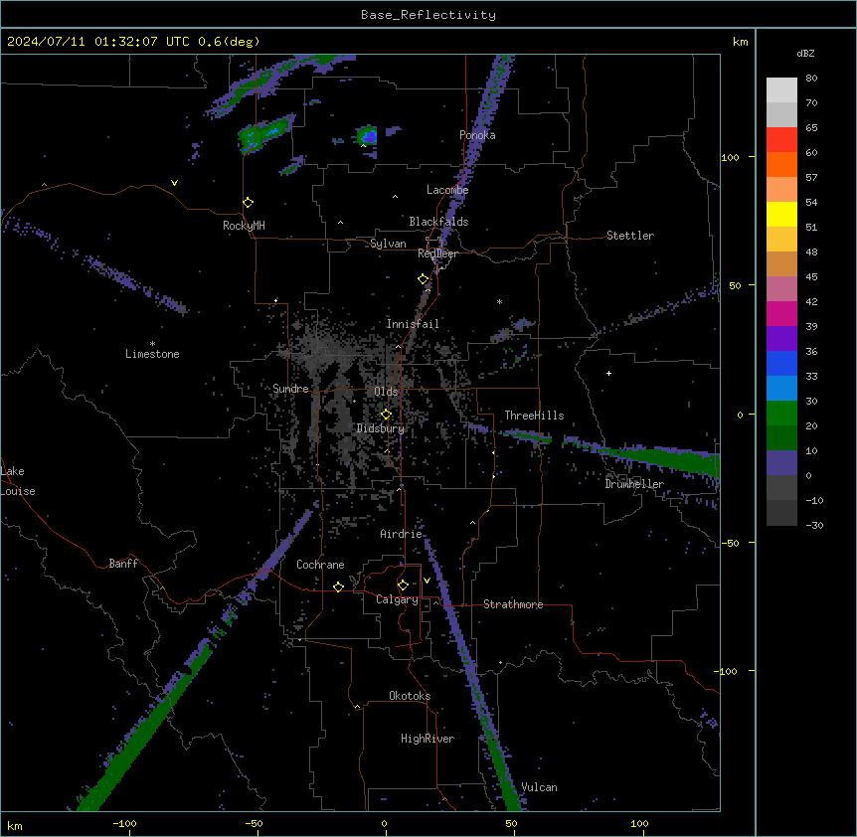This screenshot has height=837, width=857.
Task: Click the strong blue storm cell west of Ponoka
Action: [367, 135]
